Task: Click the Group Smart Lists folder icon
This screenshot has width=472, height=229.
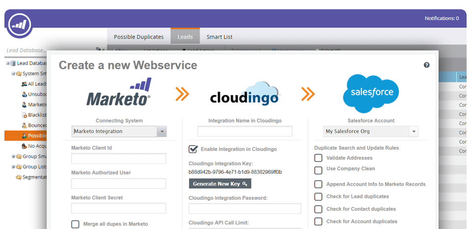Action: (x=19, y=157)
